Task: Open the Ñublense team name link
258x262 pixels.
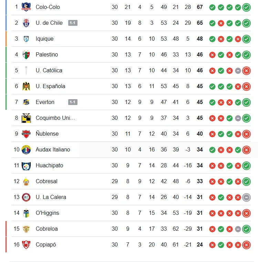Action: 47,134
